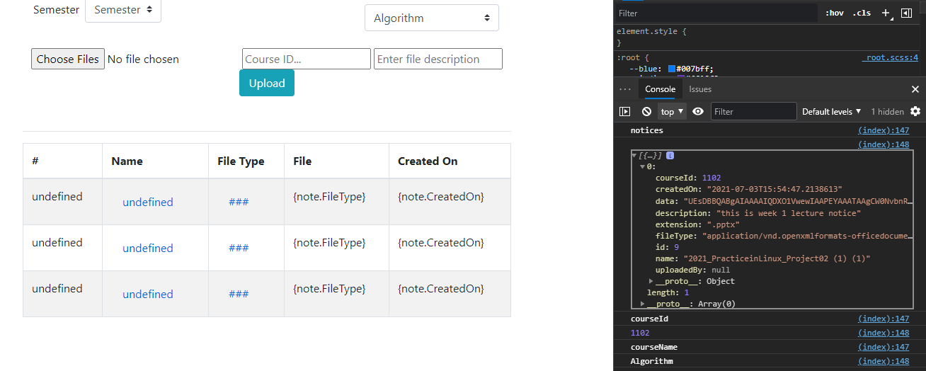Screen dimensions: 926x371
Task: Switch to the Console tab
Action: pos(660,89)
